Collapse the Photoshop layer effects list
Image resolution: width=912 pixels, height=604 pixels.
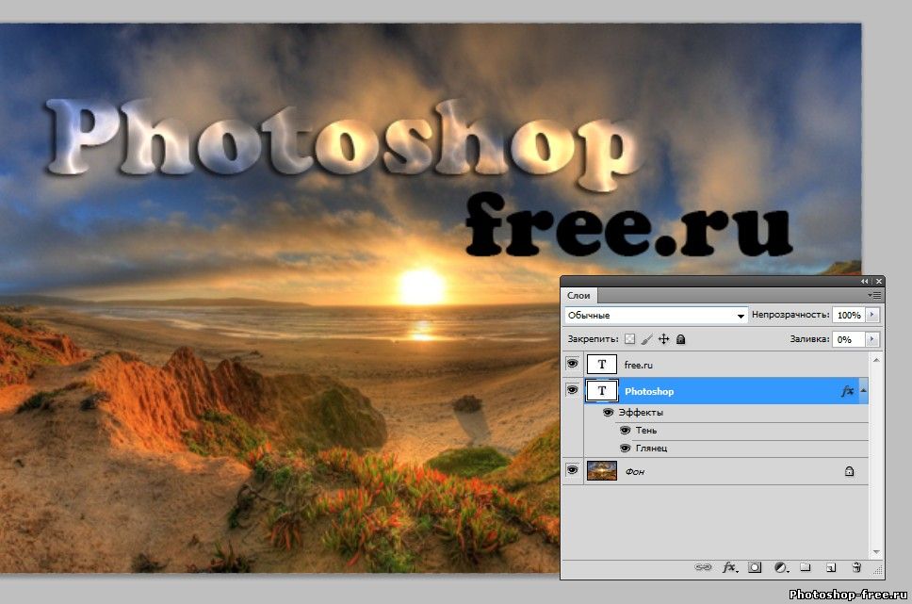864,390
